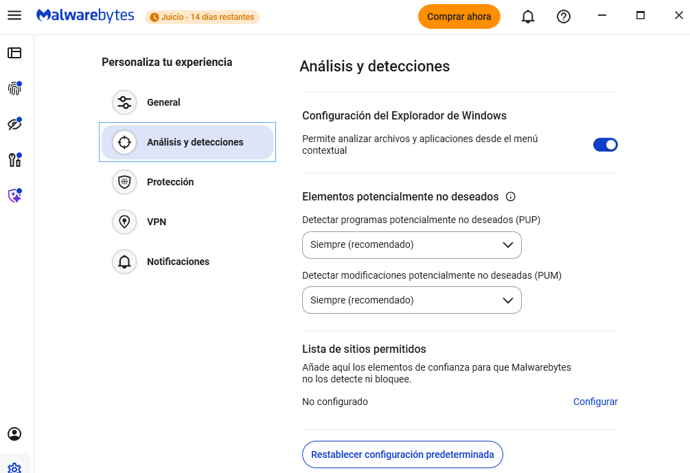Click the info icon beside Elementos potencialmente no deseados
This screenshot has width=690, height=473.
510,196
